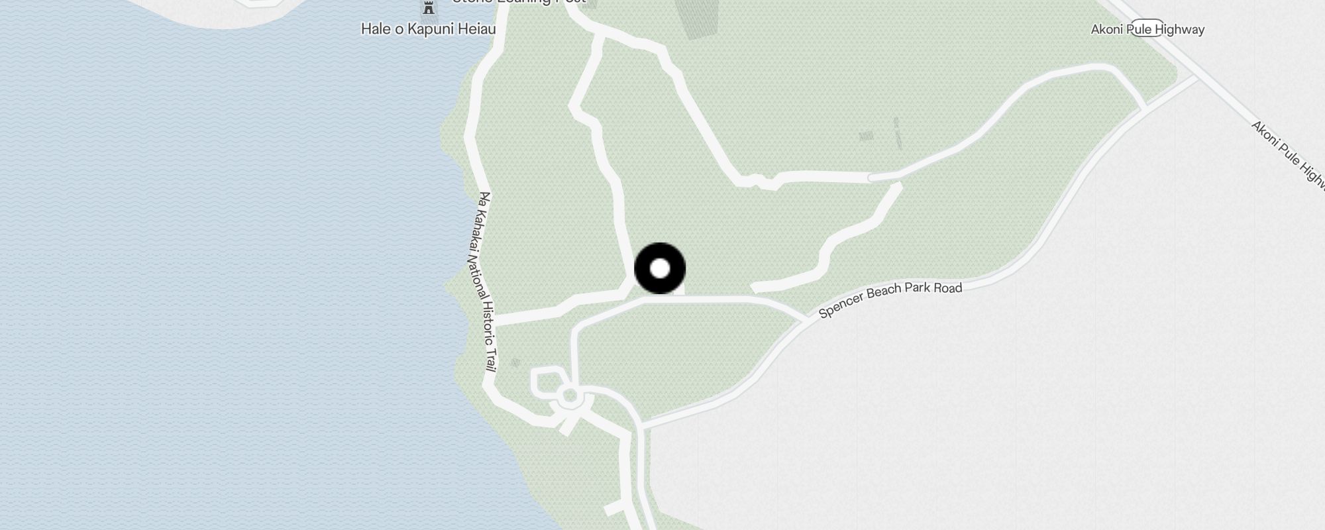Click the gray land area outside the park
This screenshot has height=530, width=1325.
[x=994, y=411]
